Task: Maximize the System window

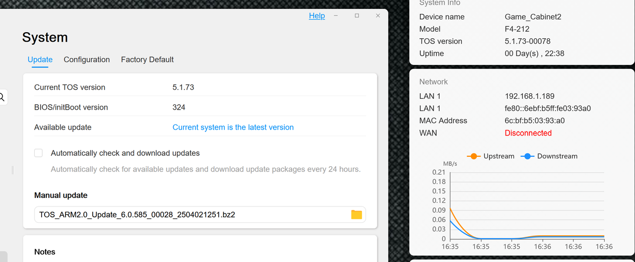Action: [357, 16]
